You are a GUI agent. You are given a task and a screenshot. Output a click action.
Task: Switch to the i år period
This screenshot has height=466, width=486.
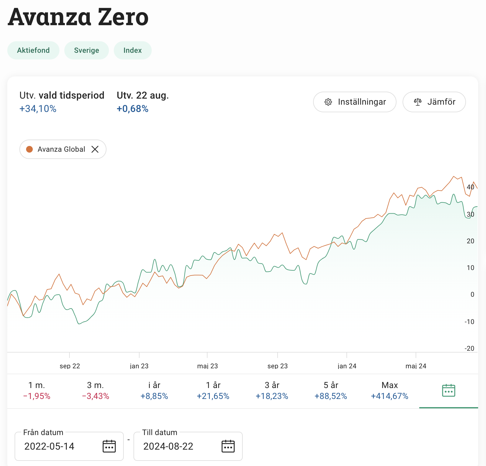tap(154, 390)
